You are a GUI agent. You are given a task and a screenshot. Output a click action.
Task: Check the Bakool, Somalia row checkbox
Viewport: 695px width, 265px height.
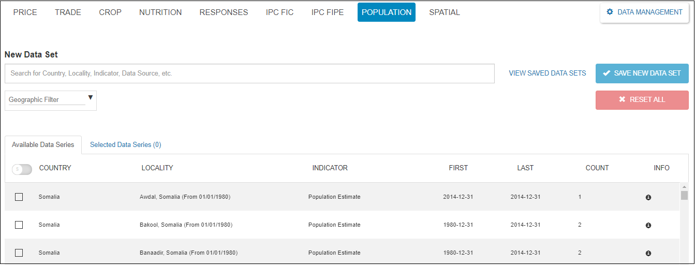(x=19, y=225)
